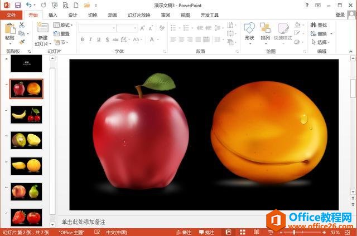
Task: Click the 排列 arrange icon
Action: click(265, 32)
